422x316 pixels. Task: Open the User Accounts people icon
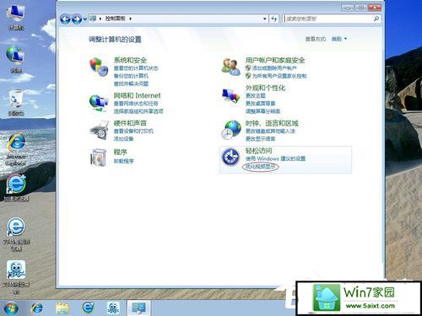coord(230,67)
